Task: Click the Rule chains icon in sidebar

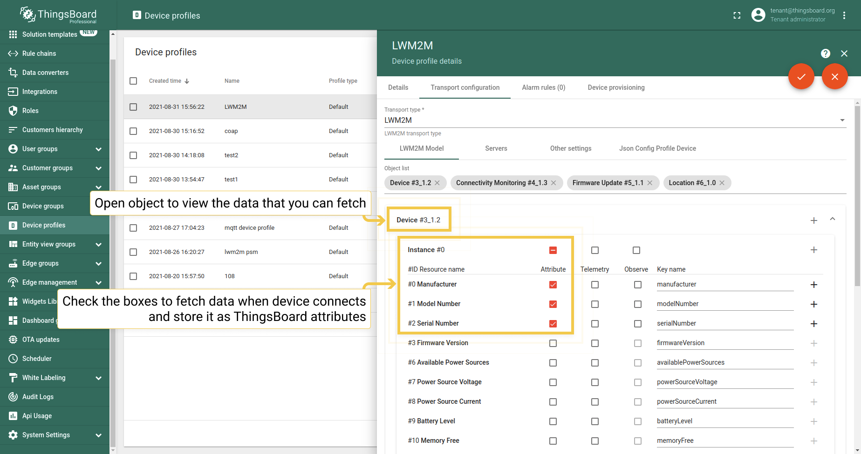Action: click(13, 53)
